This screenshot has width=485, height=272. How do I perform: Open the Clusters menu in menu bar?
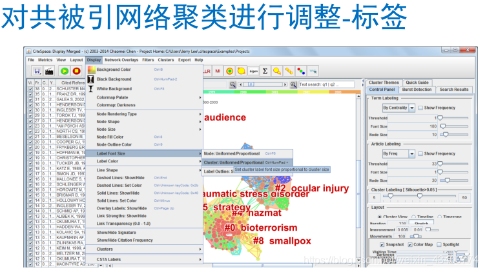[166, 60]
